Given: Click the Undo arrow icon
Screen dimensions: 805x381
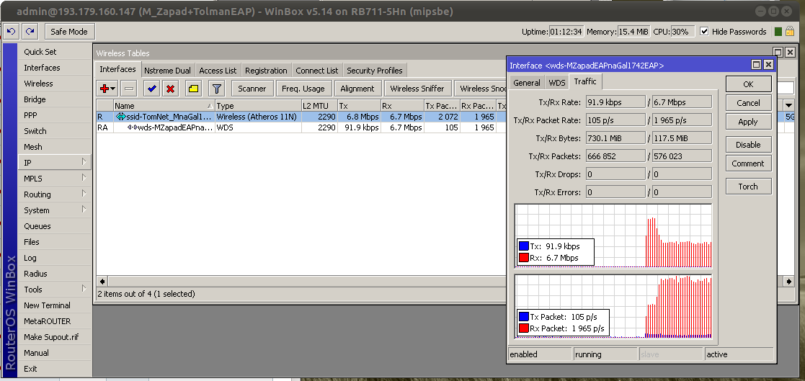Looking at the screenshot, I should 12,32.
